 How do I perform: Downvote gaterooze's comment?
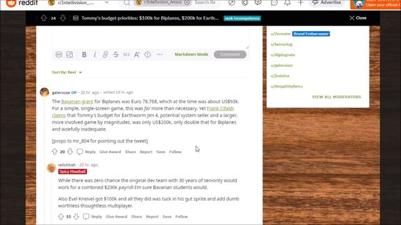point(70,151)
